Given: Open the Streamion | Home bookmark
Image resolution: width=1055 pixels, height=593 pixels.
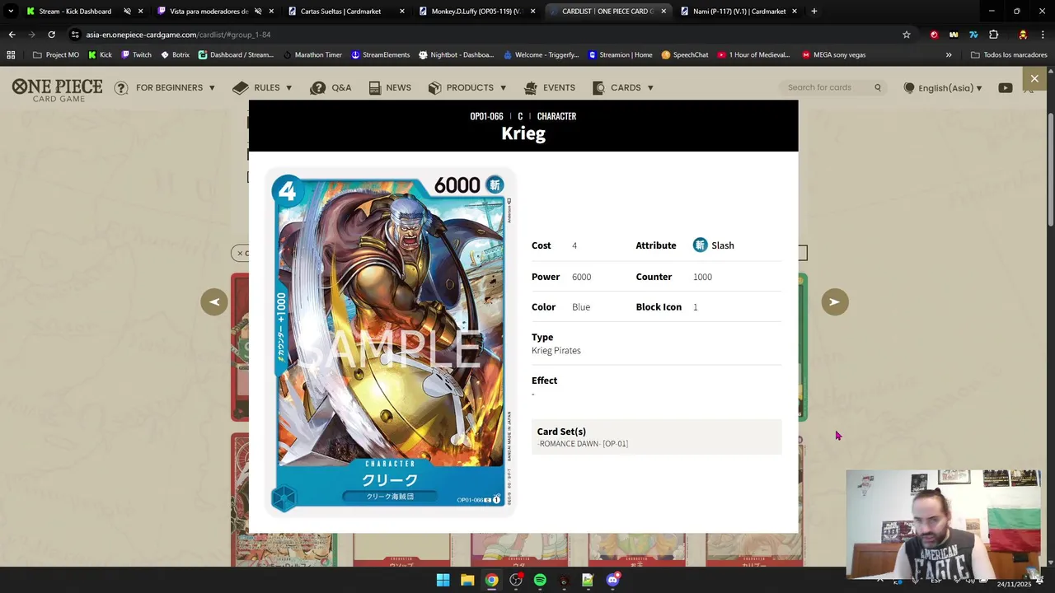Looking at the screenshot, I should pyautogui.click(x=620, y=55).
